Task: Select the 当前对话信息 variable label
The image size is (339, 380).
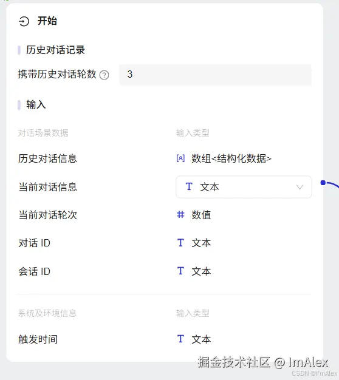Action: point(48,187)
